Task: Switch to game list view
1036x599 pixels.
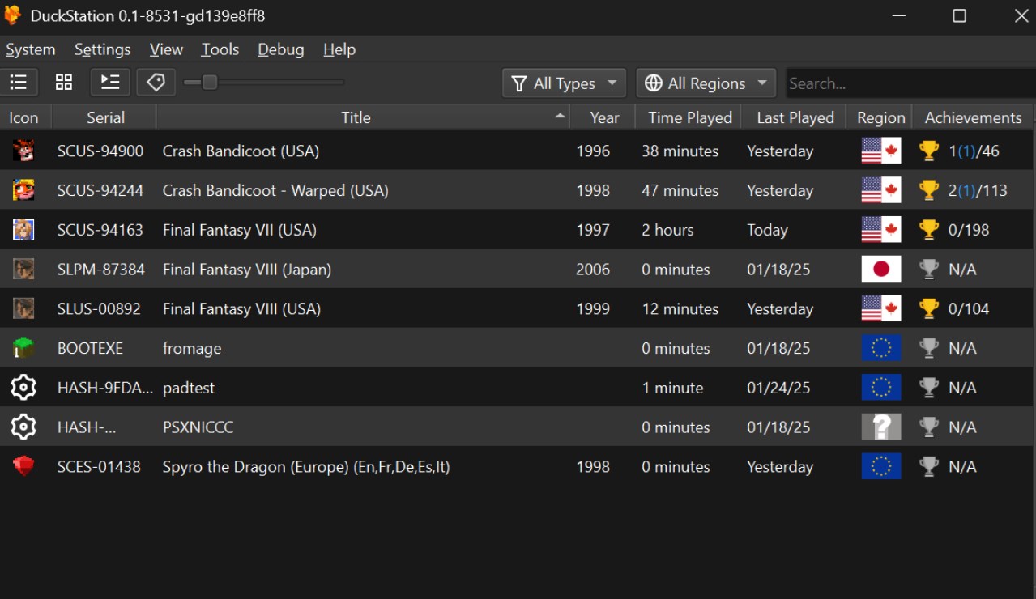Action: (x=19, y=82)
